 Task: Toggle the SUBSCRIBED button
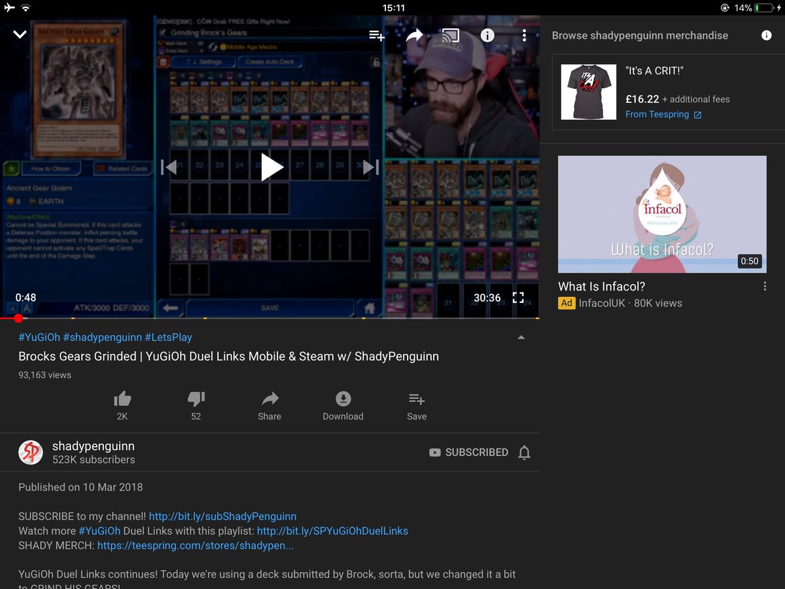point(468,452)
